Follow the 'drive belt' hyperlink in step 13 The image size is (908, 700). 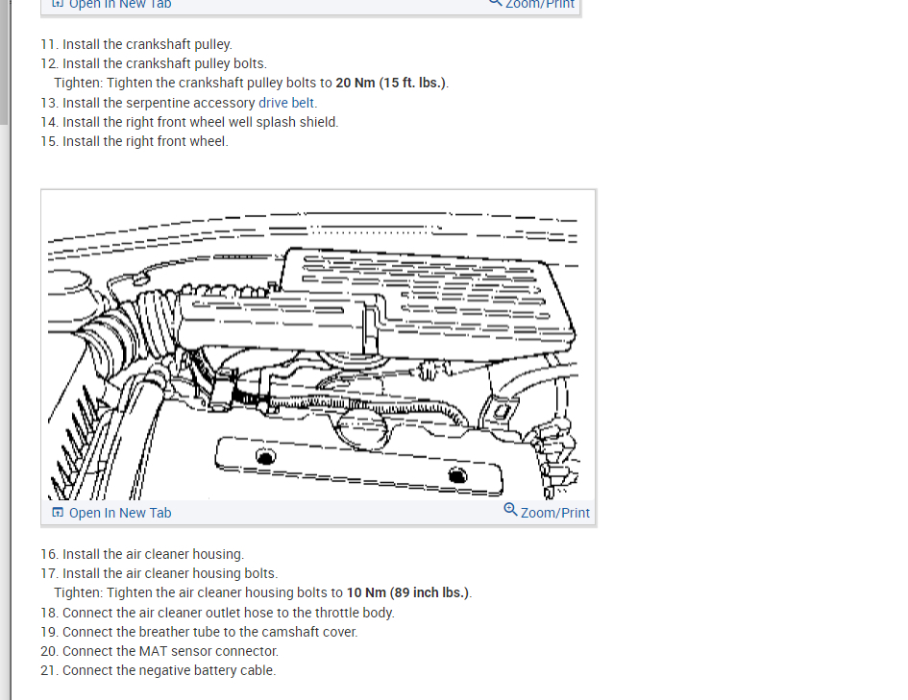286,103
